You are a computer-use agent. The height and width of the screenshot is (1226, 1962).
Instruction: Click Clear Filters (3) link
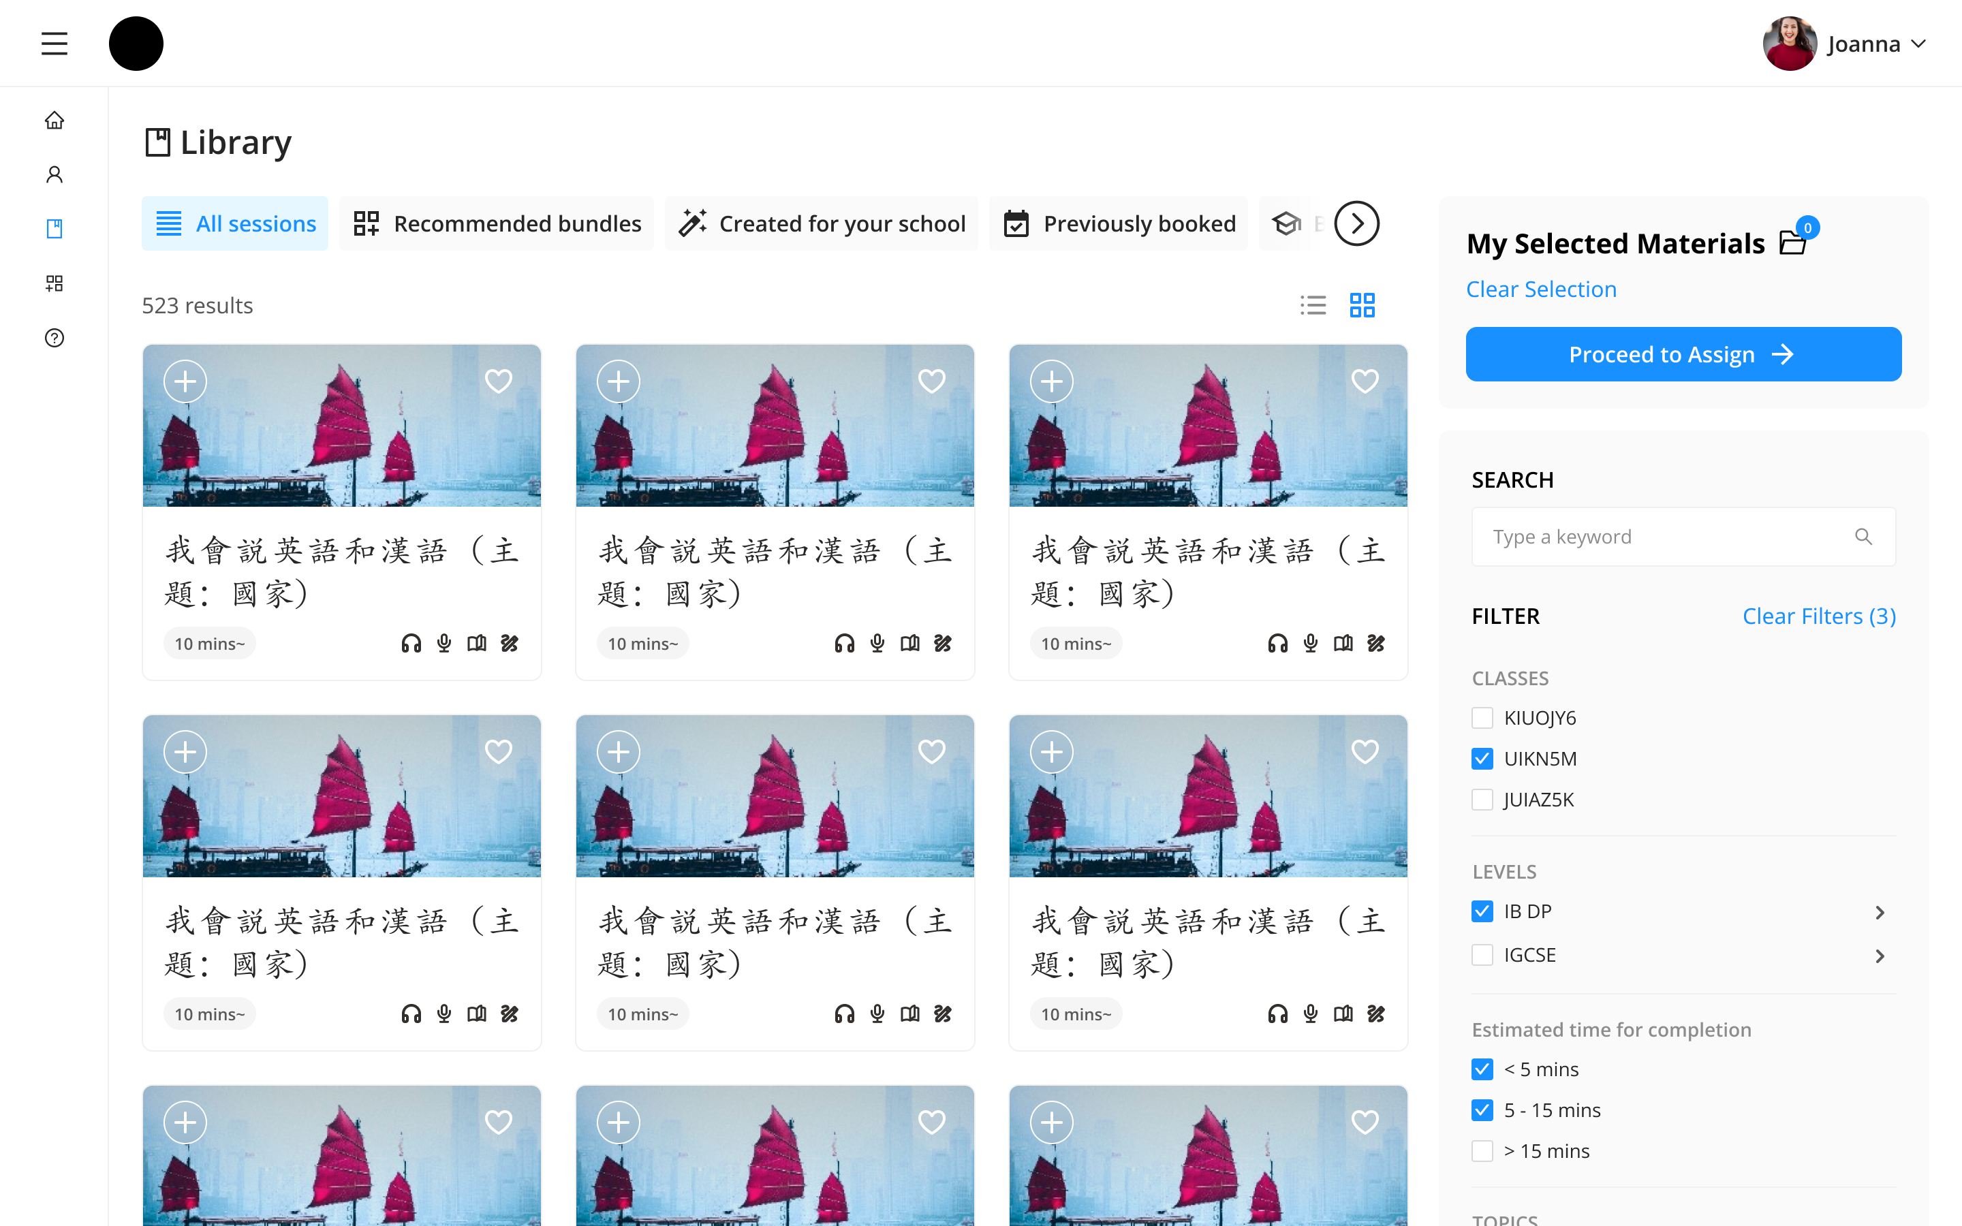click(1820, 616)
